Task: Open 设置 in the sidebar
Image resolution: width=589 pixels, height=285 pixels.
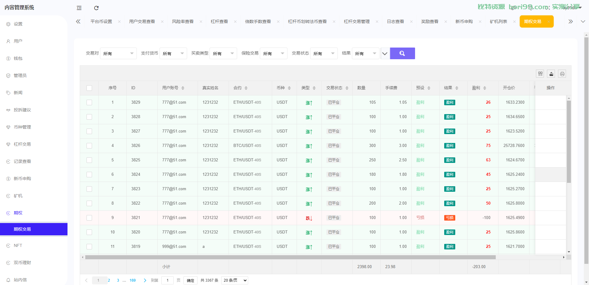Action: 18,24
